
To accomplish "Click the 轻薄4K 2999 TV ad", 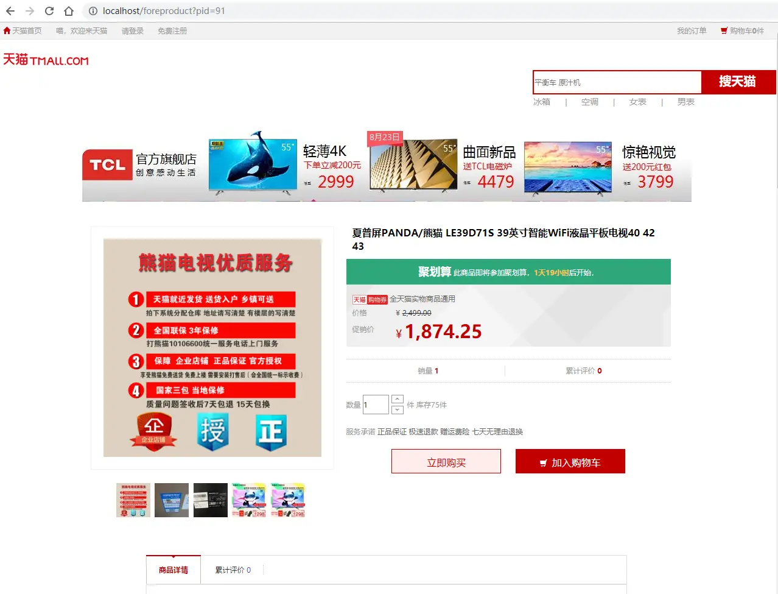I will click(286, 164).
